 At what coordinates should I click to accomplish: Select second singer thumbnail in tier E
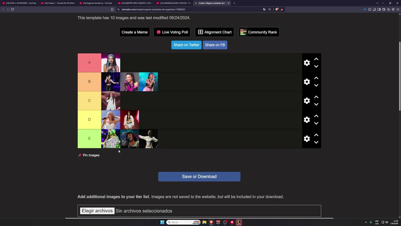pyautogui.click(x=129, y=139)
